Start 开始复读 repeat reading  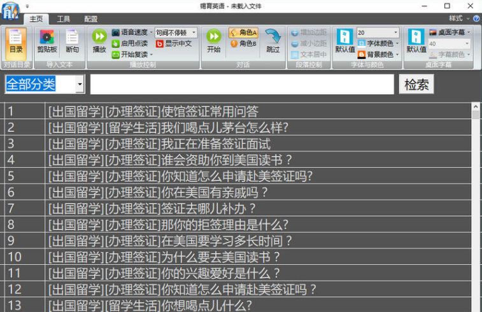pos(129,54)
